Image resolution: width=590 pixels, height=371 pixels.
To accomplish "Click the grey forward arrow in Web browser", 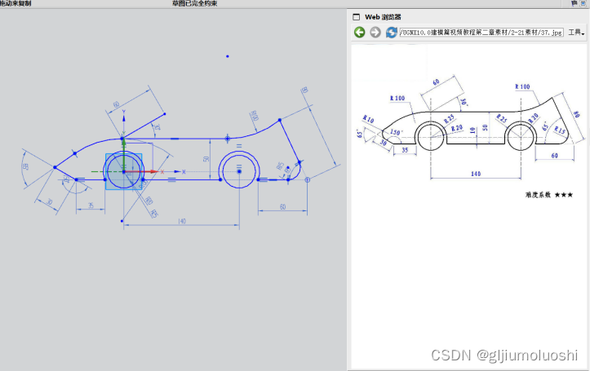I will coord(375,33).
